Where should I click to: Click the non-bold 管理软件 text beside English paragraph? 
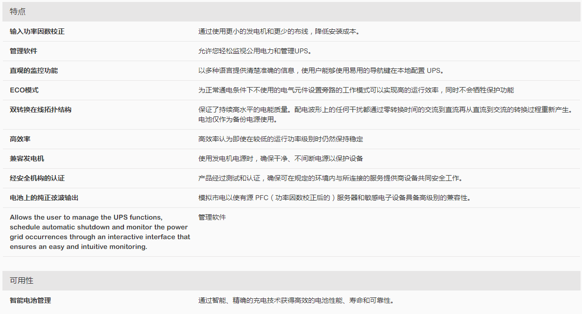(212, 217)
